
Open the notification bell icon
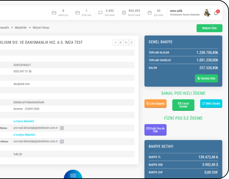[x=216, y=13]
